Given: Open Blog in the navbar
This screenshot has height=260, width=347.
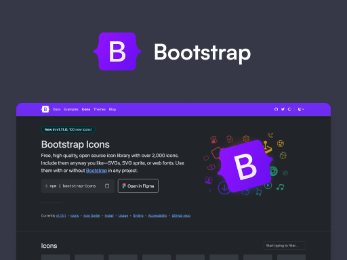Looking at the screenshot, I should click(113, 109).
